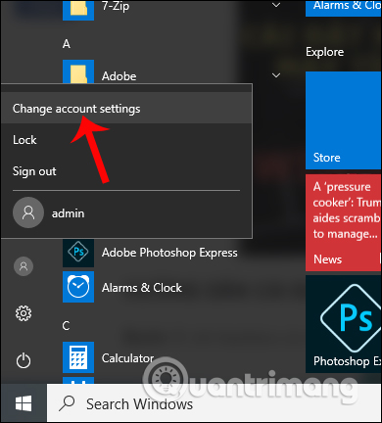Open the Store tile
382x423 pixels.
pos(343,120)
